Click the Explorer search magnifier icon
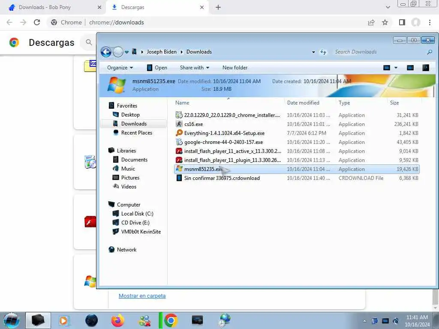 coord(430,52)
